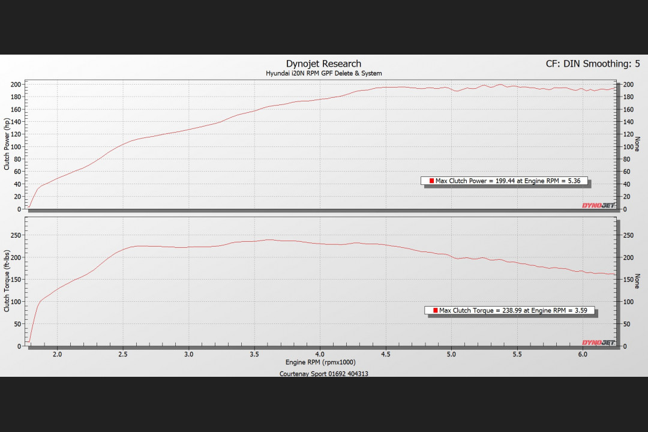This screenshot has width=648, height=432.
Task: Click the 250 value on right torque axis
Action: pos(628,235)
